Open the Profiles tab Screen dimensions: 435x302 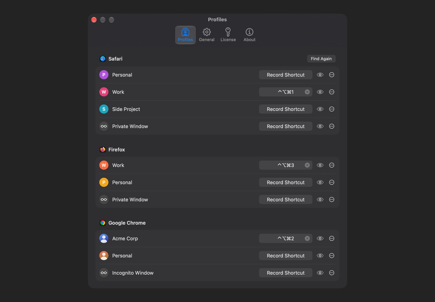tap(185, 35)
